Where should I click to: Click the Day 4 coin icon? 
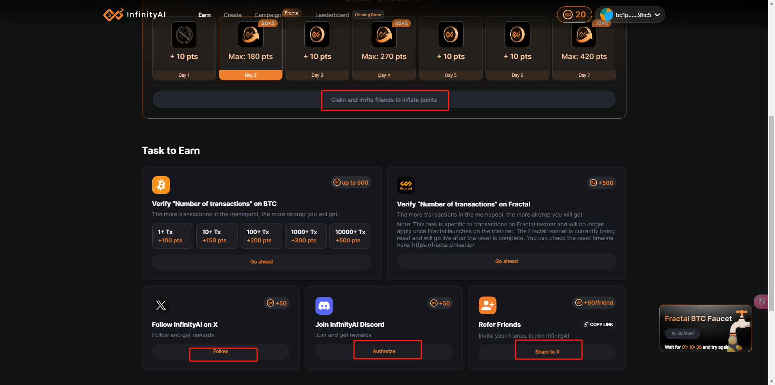[x=384, y=35]
